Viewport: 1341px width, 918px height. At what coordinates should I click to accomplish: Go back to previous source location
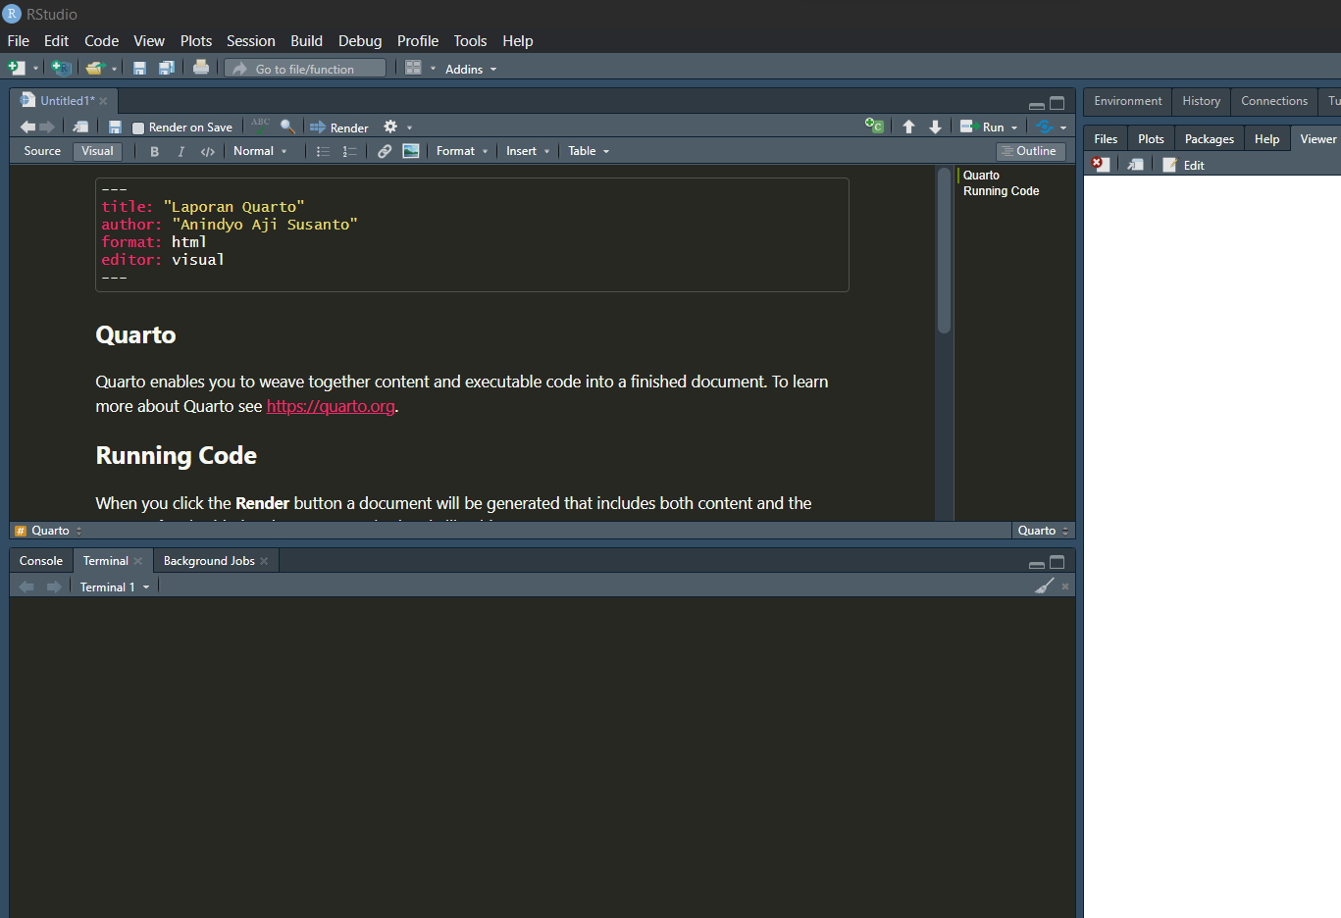point(27,127)
